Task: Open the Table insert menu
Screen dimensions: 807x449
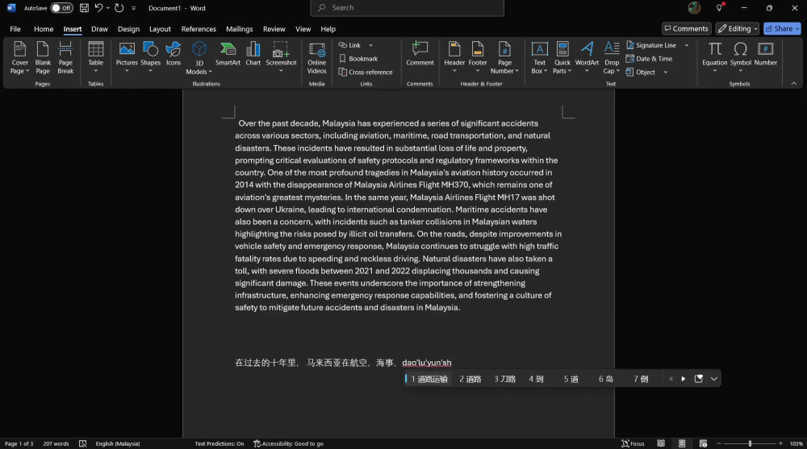Action: (96, 57)
